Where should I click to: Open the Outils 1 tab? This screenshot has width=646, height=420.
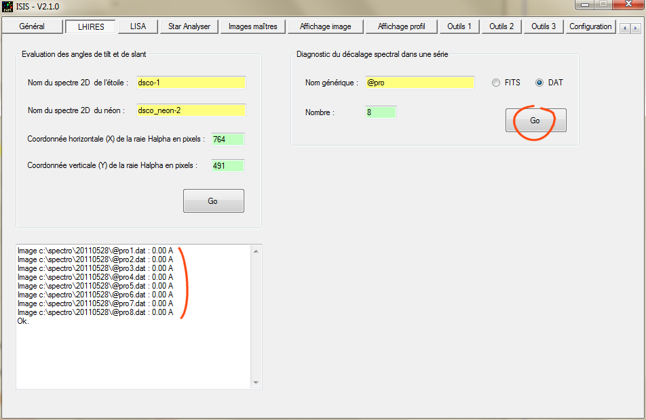pyautogui.click(x=459, y=26)
